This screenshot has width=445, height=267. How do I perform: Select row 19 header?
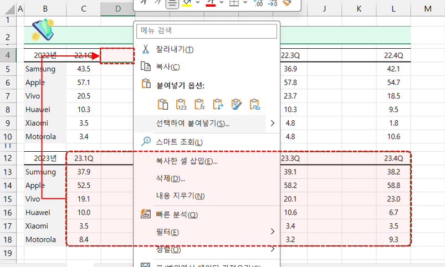(x=8, y=253)
